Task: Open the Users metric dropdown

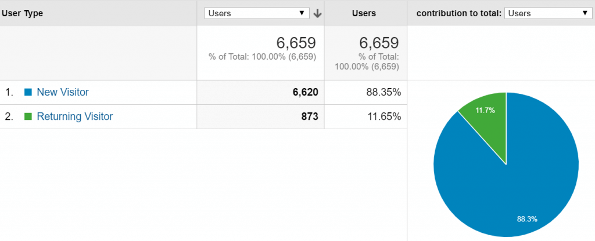Action: click(257, 13)
